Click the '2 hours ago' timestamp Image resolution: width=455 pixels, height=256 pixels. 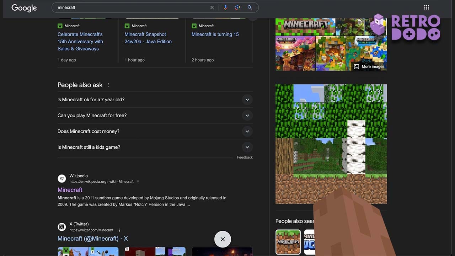pyautogui.click(x=203, y=60)
